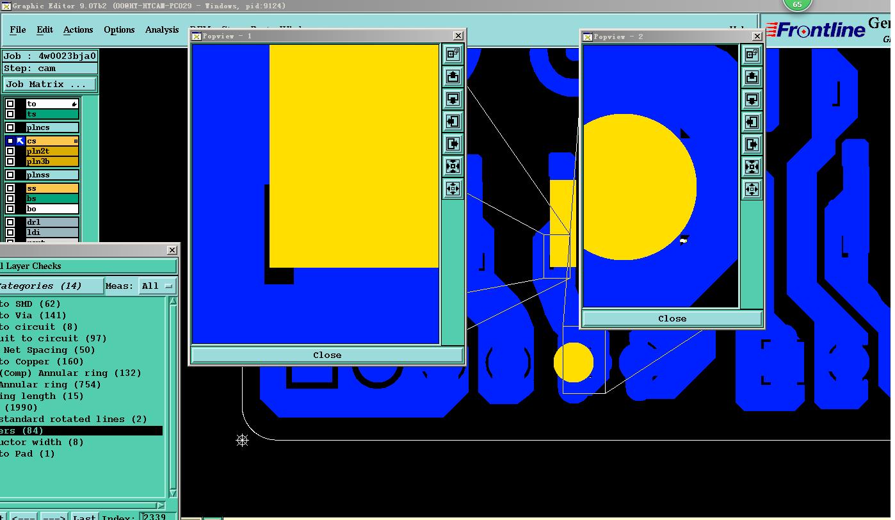Toggle display checkbox for layer drl

(10, 222)
